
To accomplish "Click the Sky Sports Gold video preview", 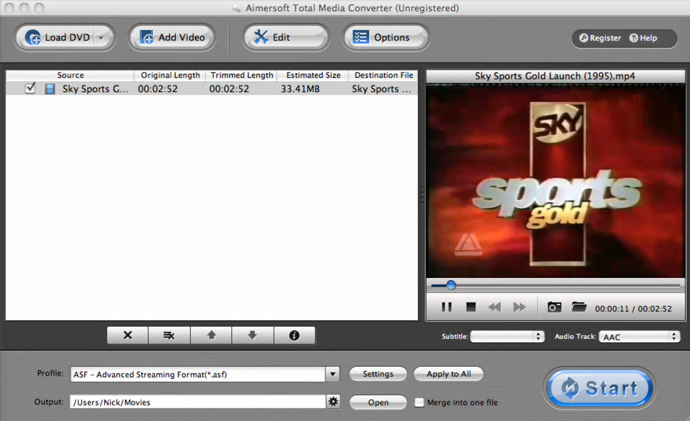I will [x=555, y=181].
